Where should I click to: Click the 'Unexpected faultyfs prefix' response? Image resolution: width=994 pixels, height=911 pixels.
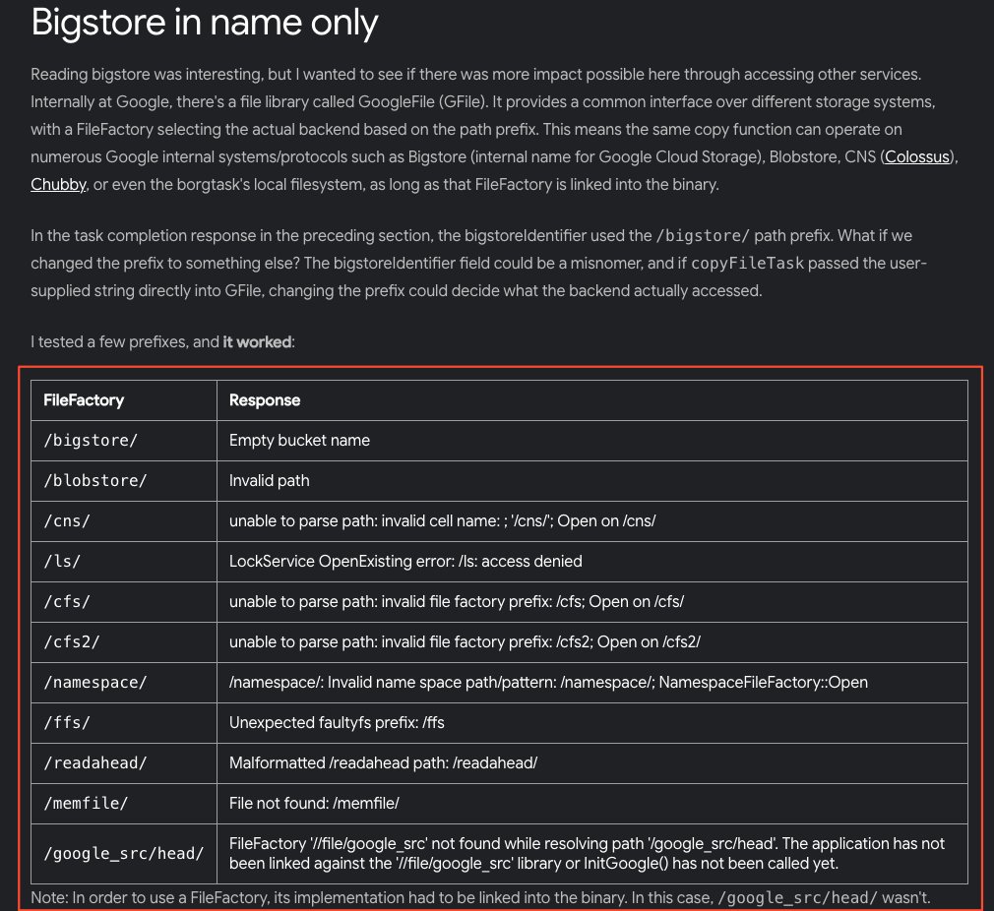(x=592, y=723)
